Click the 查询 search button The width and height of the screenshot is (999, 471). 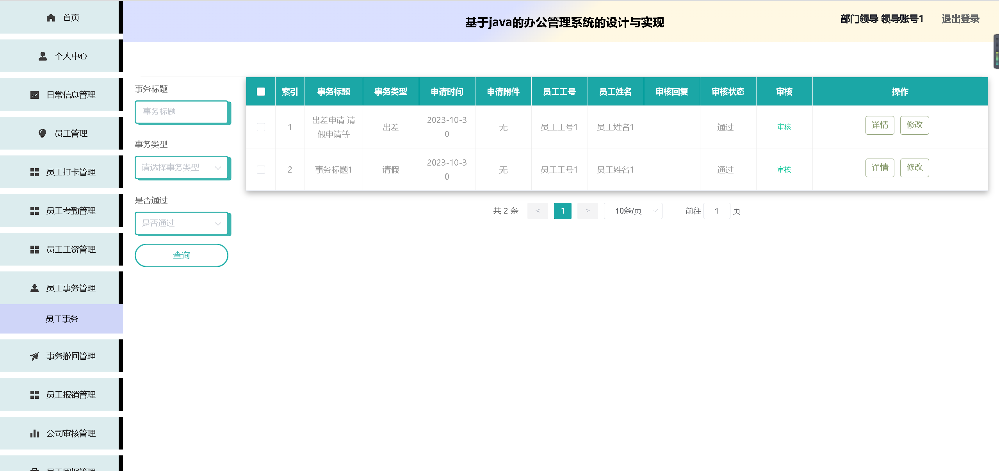coord(182,255)
